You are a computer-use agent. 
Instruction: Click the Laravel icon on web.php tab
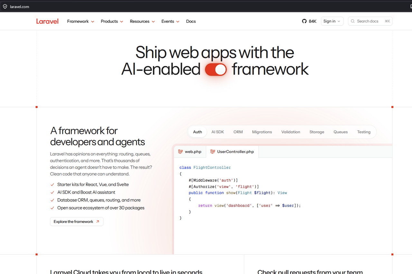[181, 152]
